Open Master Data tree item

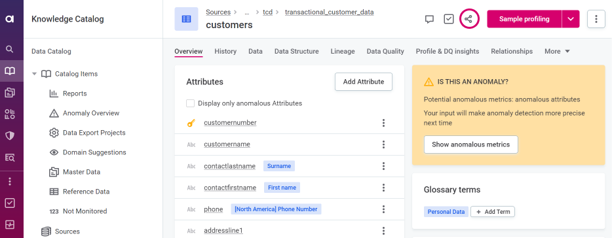coord(75,172)
